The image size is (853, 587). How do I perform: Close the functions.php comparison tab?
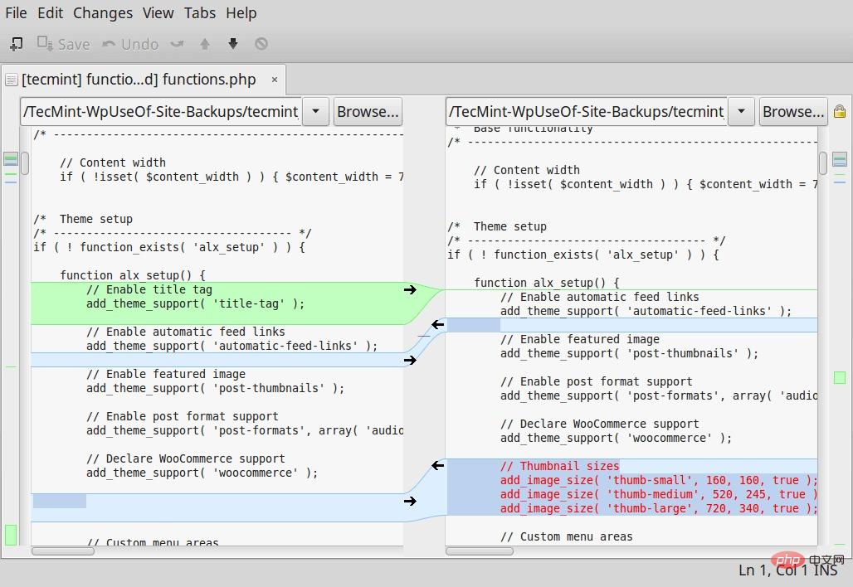tap(275, 80)
